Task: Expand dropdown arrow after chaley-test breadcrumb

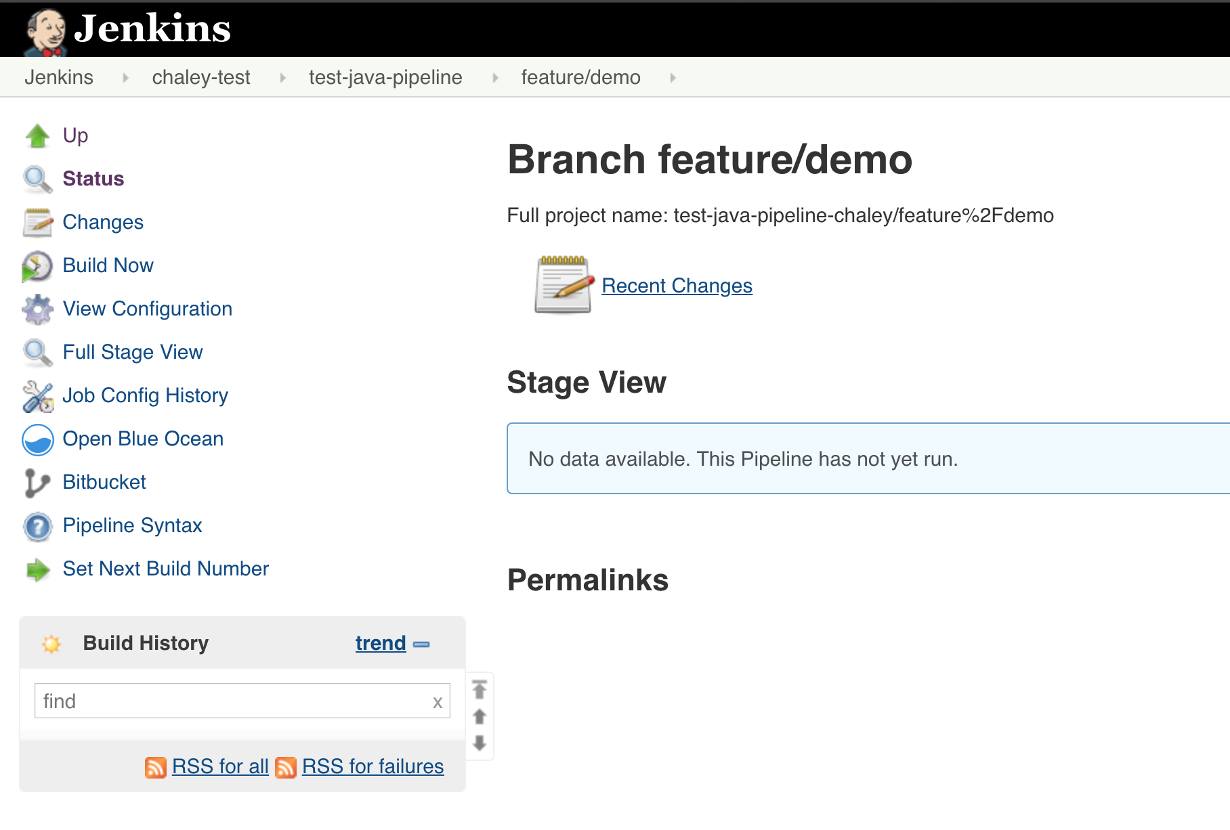Action: 282,78
